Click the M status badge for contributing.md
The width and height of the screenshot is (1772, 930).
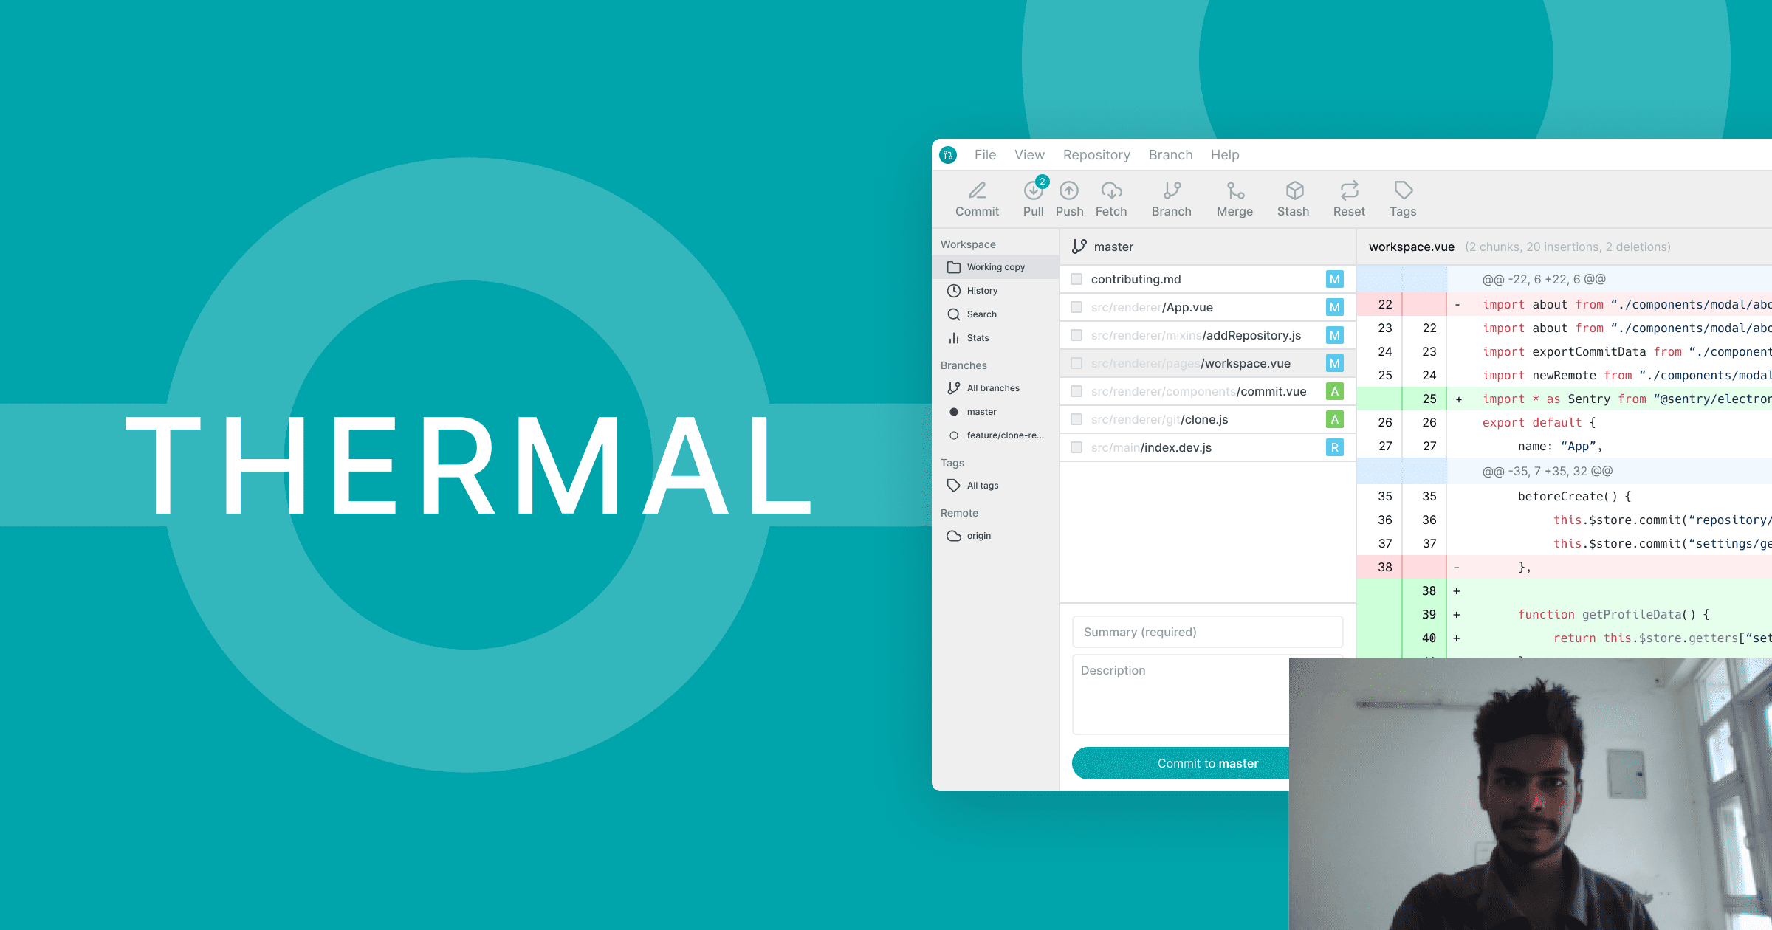[1334, 279]
